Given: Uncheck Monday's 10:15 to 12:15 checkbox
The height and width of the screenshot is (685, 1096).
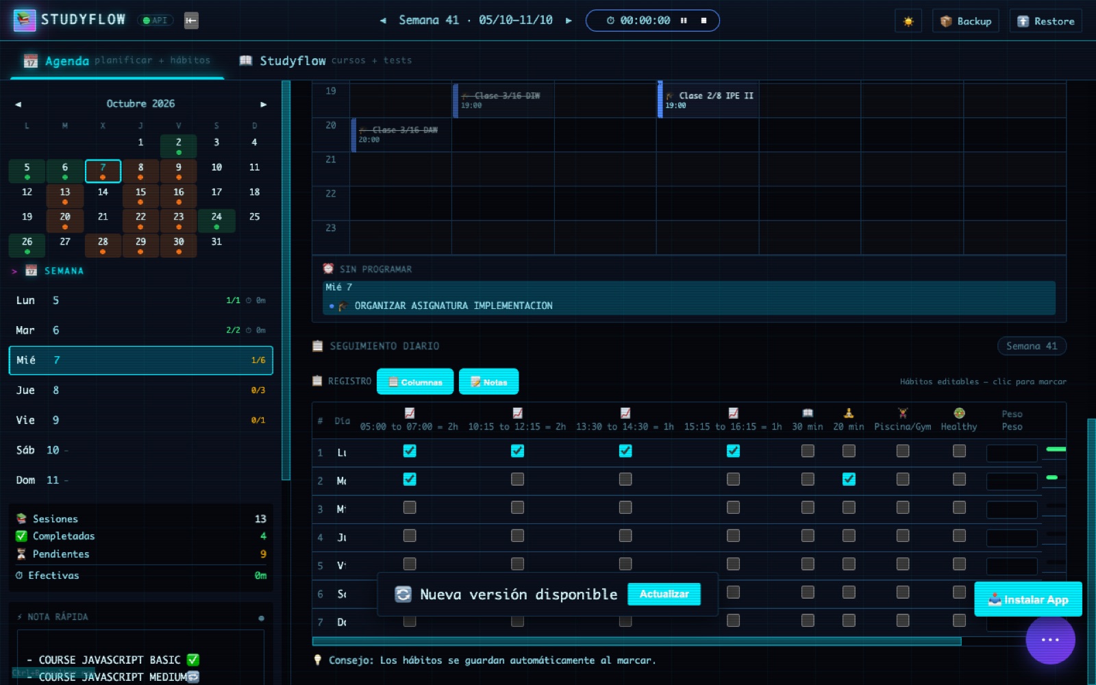Looking at the screenshot, I should coord(517,451).
